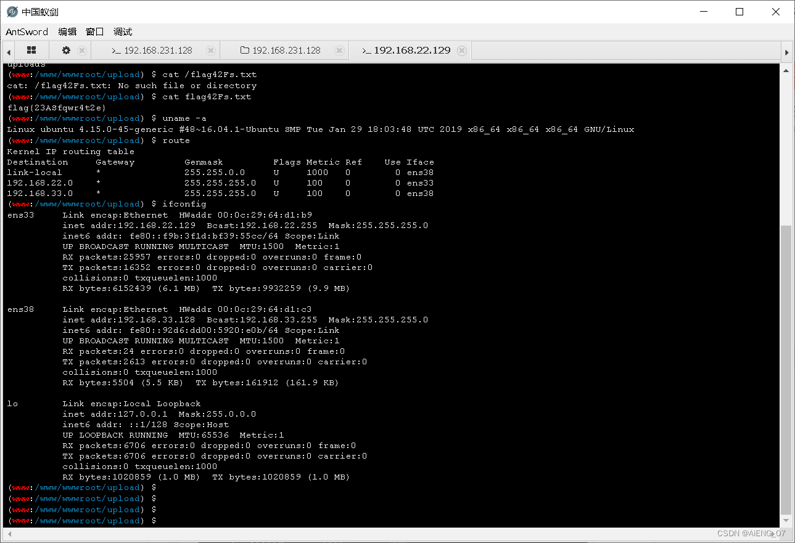Viewport: 795px width, 543px height.
Task: Close the 中国蚁剑 window
Action: coord(776,12)
